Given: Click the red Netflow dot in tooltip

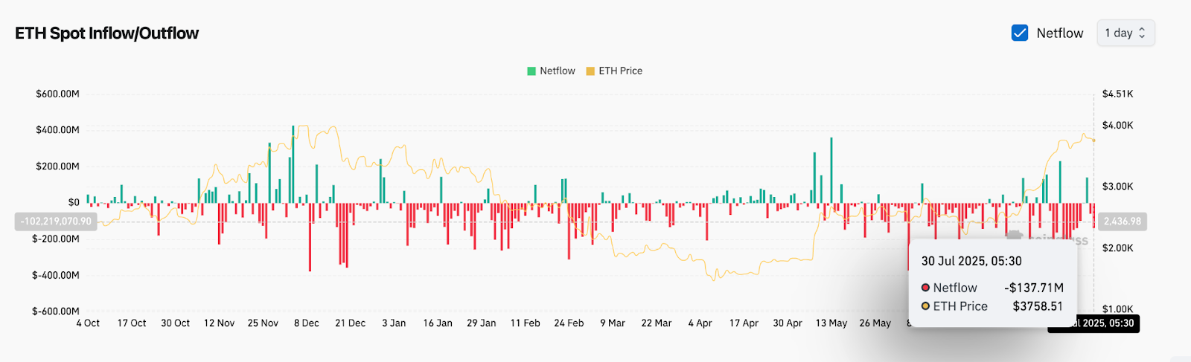Looking at the screenshot, I should pyautogui.click(x=925, y=288).
